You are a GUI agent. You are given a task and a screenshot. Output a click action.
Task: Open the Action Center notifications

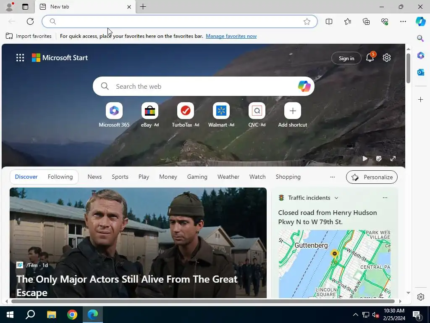pos(417,315)
